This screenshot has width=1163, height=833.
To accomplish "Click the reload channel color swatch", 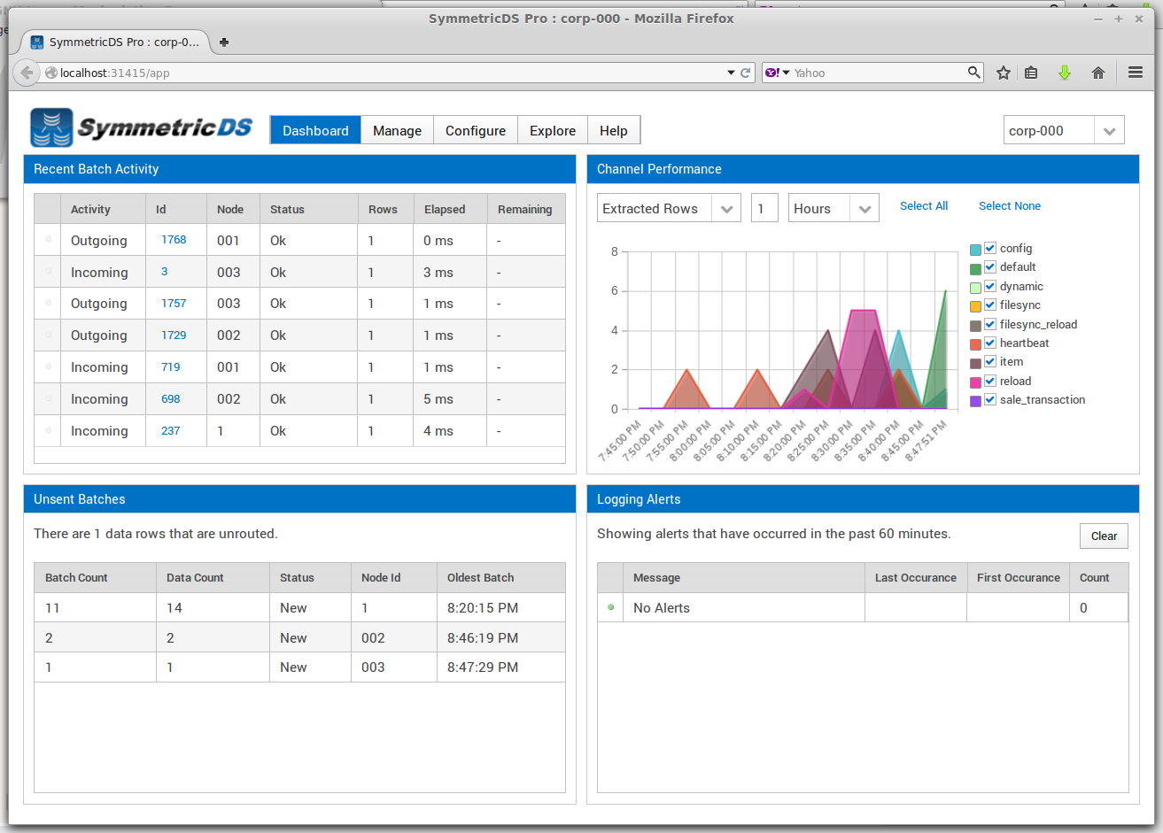I will pos(975,382).
